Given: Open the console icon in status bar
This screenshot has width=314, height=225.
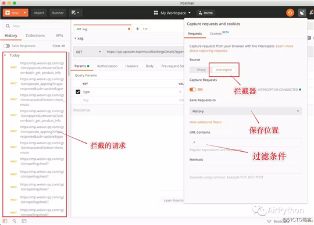Looking at the screenshot, I should click(24, 221).
